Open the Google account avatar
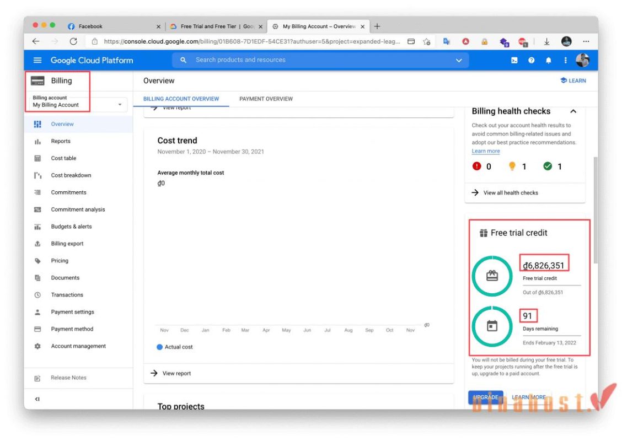 coord(583,60)
